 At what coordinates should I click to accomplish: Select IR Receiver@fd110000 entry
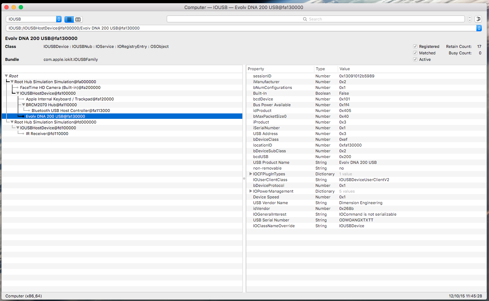47,134
